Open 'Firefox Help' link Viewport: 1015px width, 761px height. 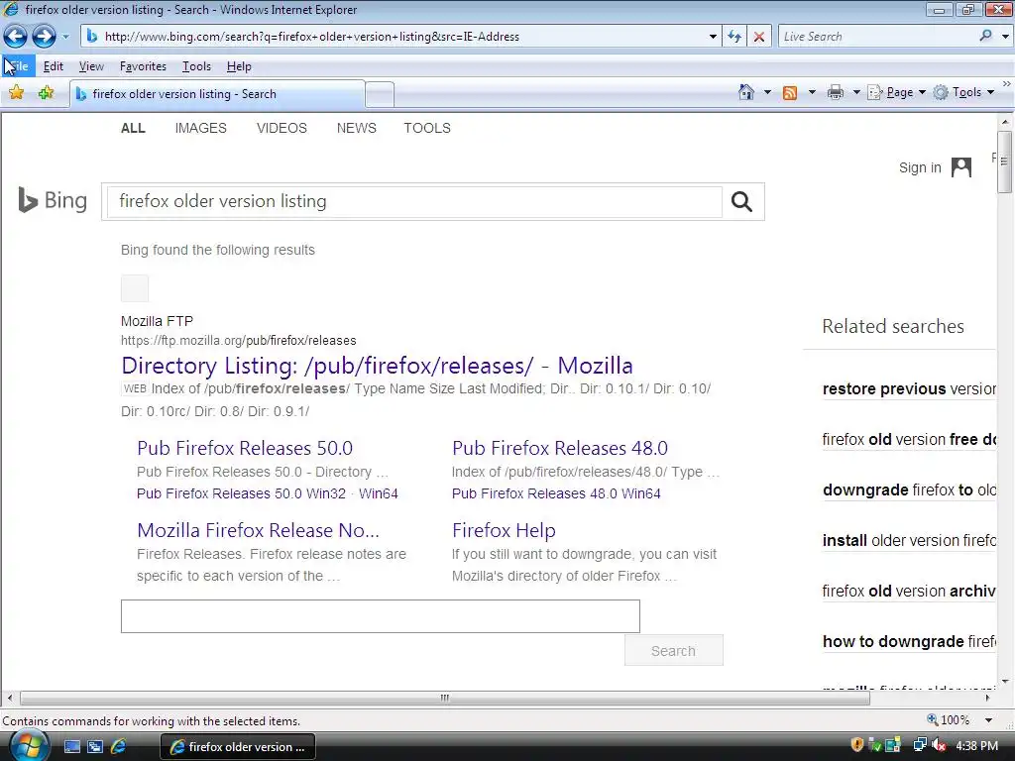coord(504,530)
